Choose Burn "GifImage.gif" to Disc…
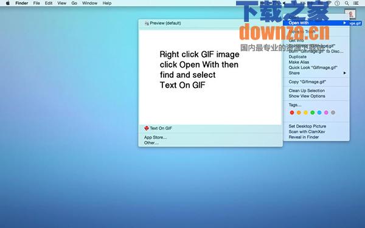The image size is (365, 228). (316, 52)
